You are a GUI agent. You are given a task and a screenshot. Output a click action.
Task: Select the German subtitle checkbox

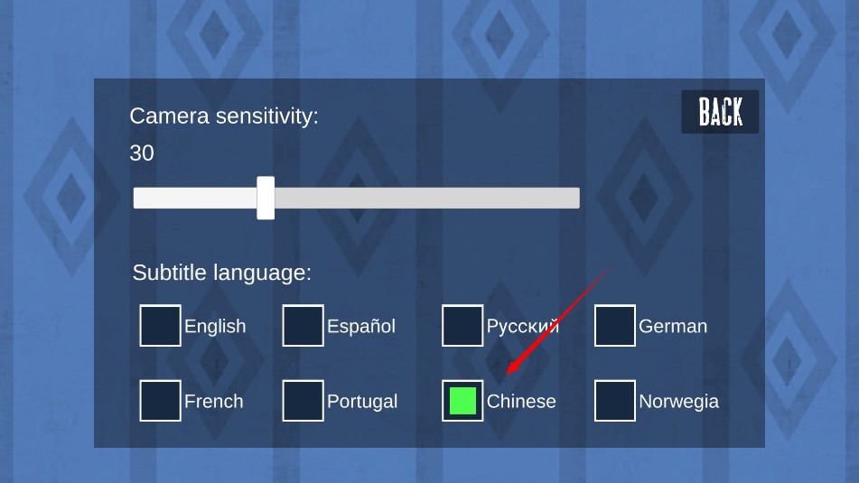(x=615, y=326)
